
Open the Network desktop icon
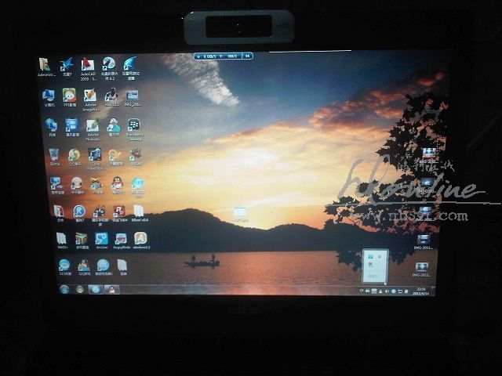tap(51, 126)
